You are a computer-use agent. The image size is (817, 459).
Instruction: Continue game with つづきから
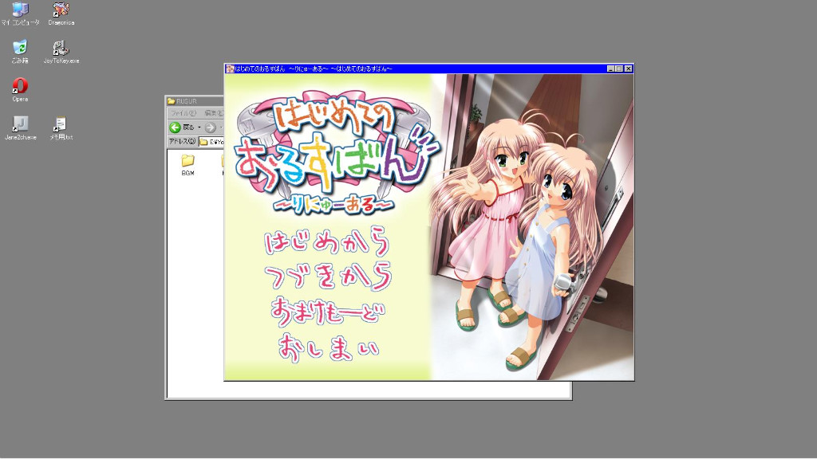point(328,276)
